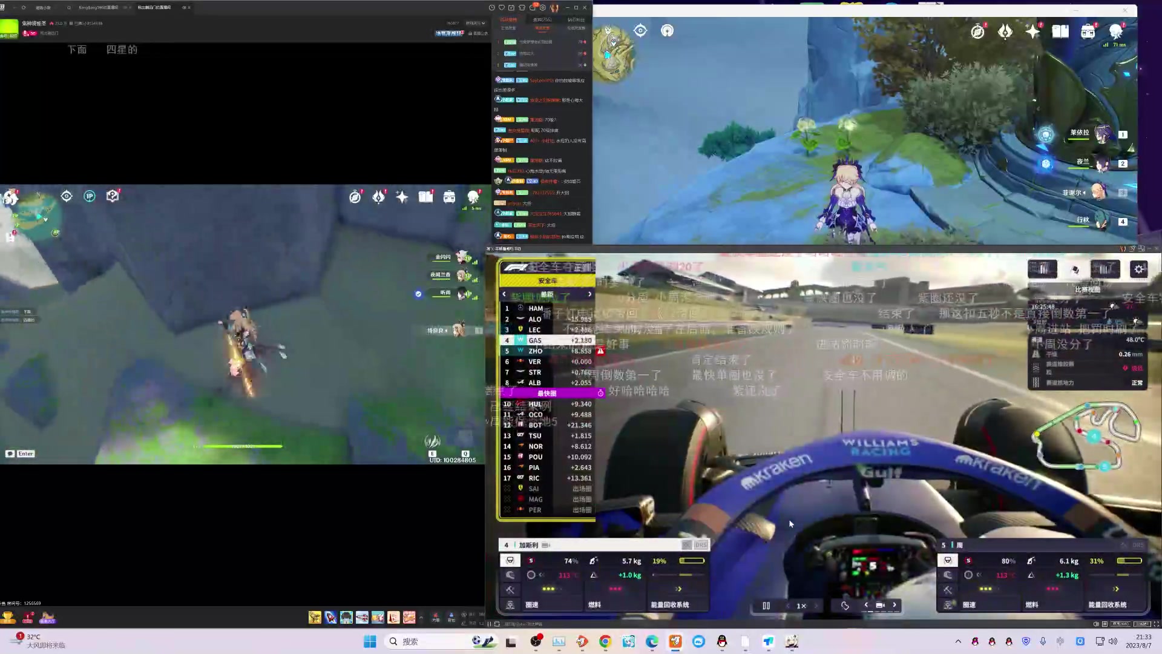The width and height of the screenshot is (1162, 654).
Task: Open pit wrench tab in car 5 周 panel
Action: click(948, 590)
